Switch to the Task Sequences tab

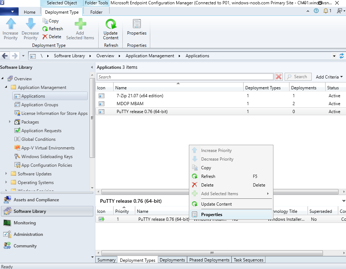tap(249, 260)
